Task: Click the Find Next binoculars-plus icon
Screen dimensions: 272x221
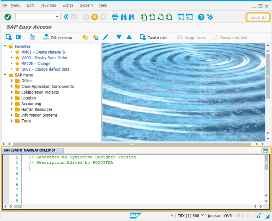Action: tap(132, 17)
